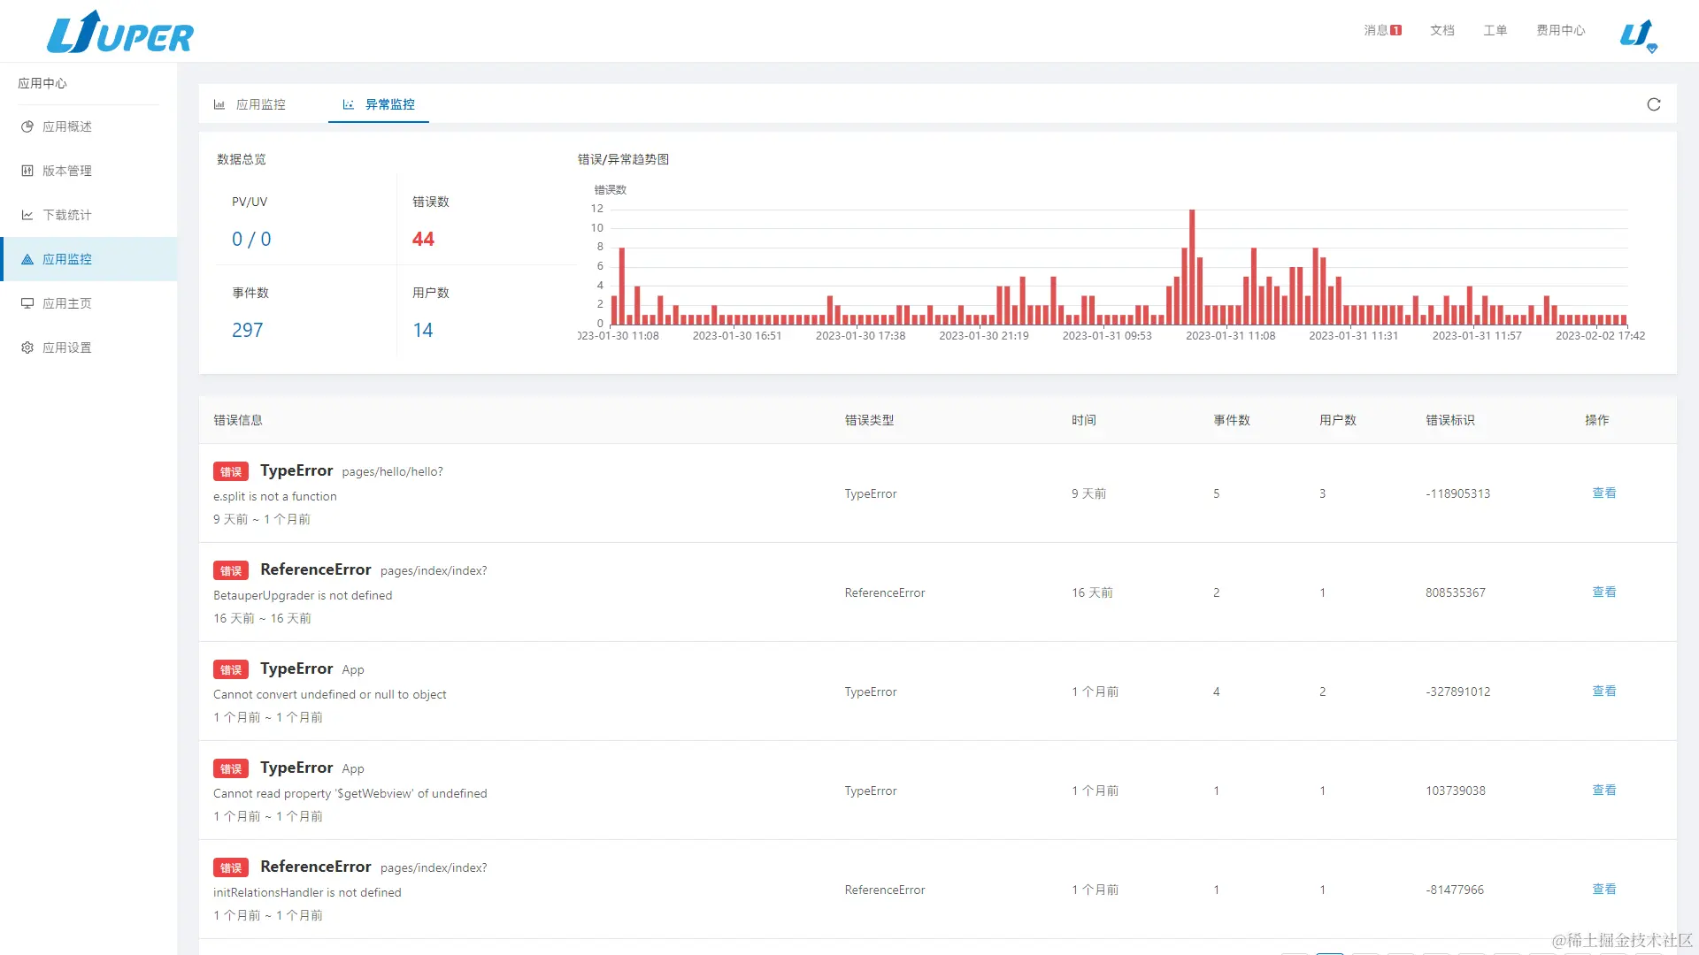Click the DCloud logo top left
The width and height of the screenshot is (1699, 955).
click(x=119, y=32)
